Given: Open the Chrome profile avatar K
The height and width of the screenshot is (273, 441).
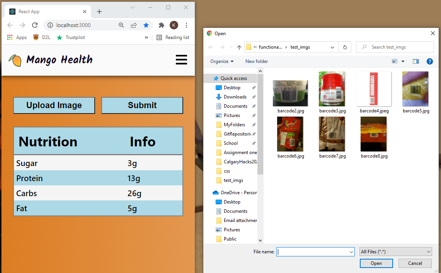Looking at the screenshot, I should (174, 25).
